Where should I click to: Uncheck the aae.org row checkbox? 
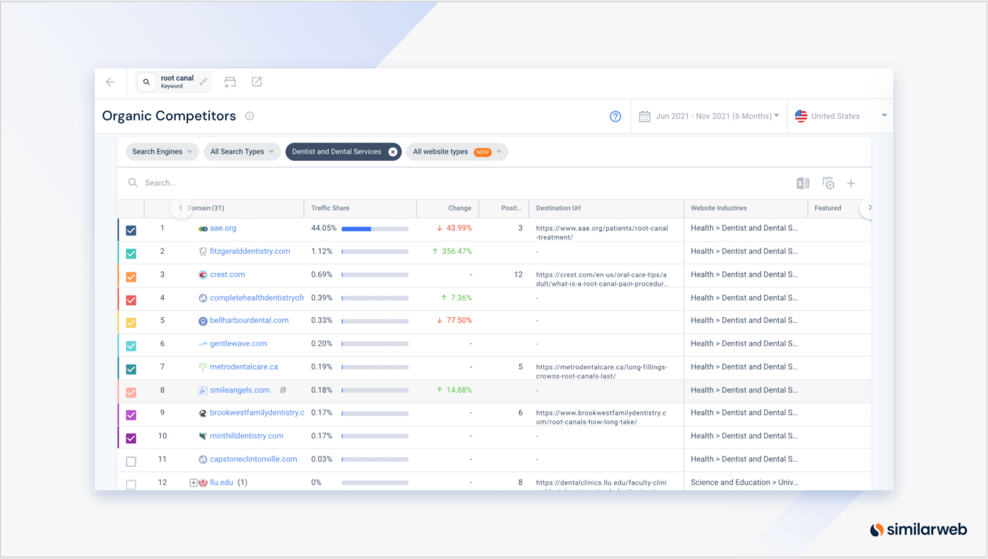point(131,230)
